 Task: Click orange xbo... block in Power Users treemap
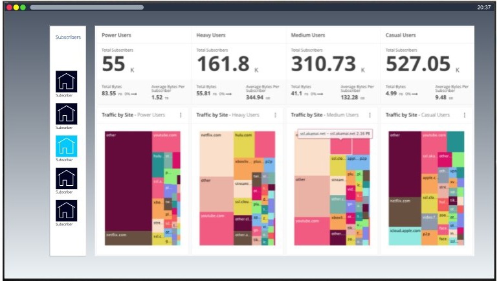click(x=158, y=208)
